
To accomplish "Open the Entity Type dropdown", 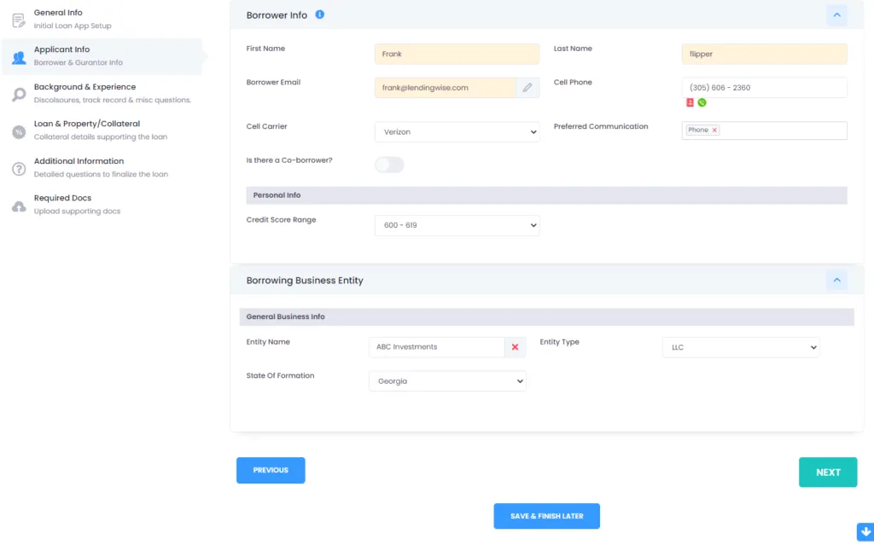I will pos(741,347).
